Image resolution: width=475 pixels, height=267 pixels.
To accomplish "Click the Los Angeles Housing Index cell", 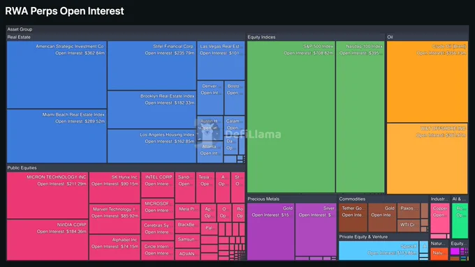I will [x=152, y=146].
